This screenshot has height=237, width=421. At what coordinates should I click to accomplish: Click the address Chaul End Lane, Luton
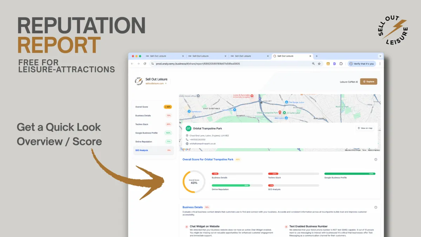209,136
